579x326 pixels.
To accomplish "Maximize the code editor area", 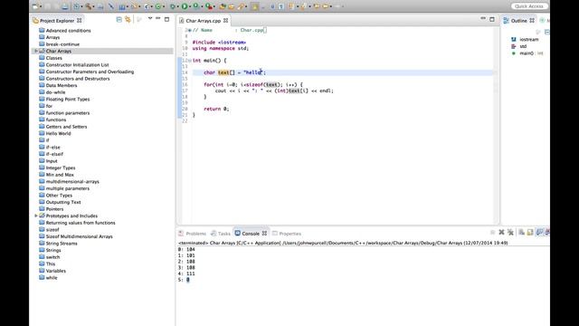I will pos(492,19).
